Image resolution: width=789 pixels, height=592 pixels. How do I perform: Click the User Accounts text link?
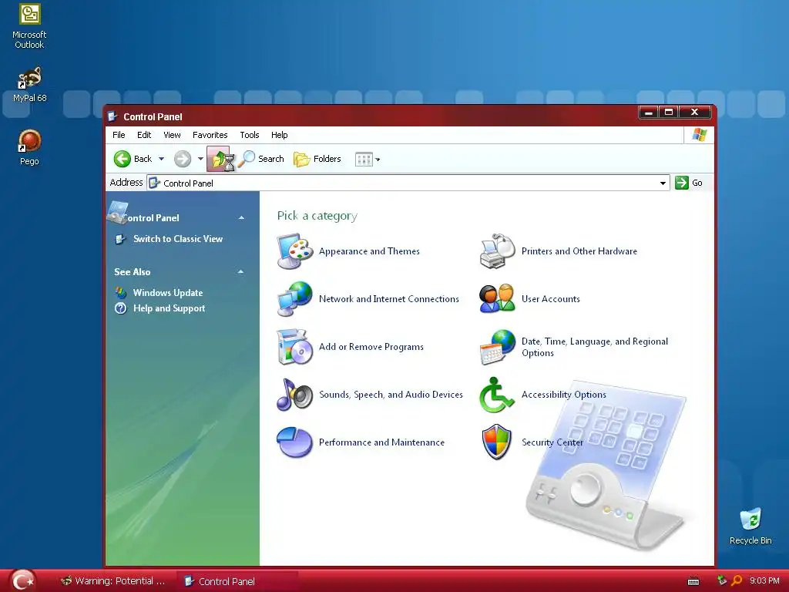(x=550, y=299)
